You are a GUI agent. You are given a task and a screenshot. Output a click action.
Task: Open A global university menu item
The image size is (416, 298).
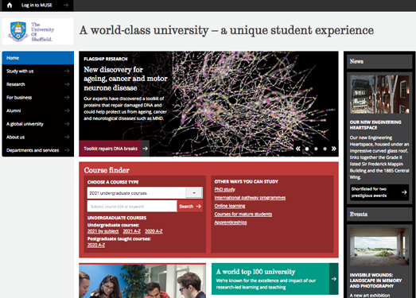pos(25,124)
